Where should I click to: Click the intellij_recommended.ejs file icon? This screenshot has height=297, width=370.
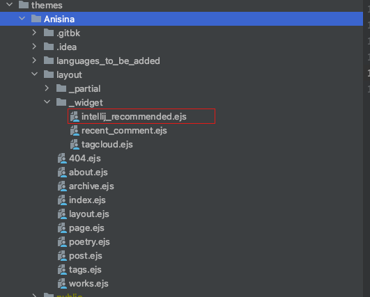(x=75, y=117)
